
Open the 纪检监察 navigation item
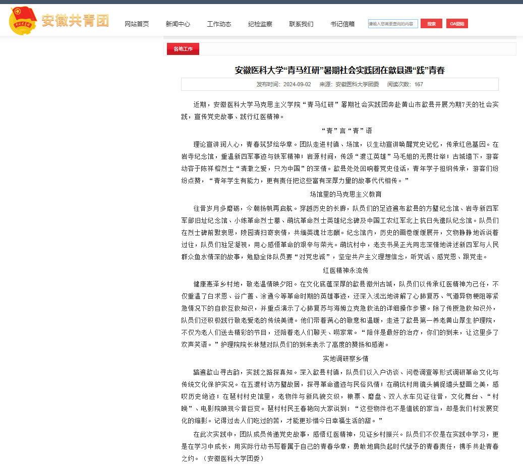point(260,24)
